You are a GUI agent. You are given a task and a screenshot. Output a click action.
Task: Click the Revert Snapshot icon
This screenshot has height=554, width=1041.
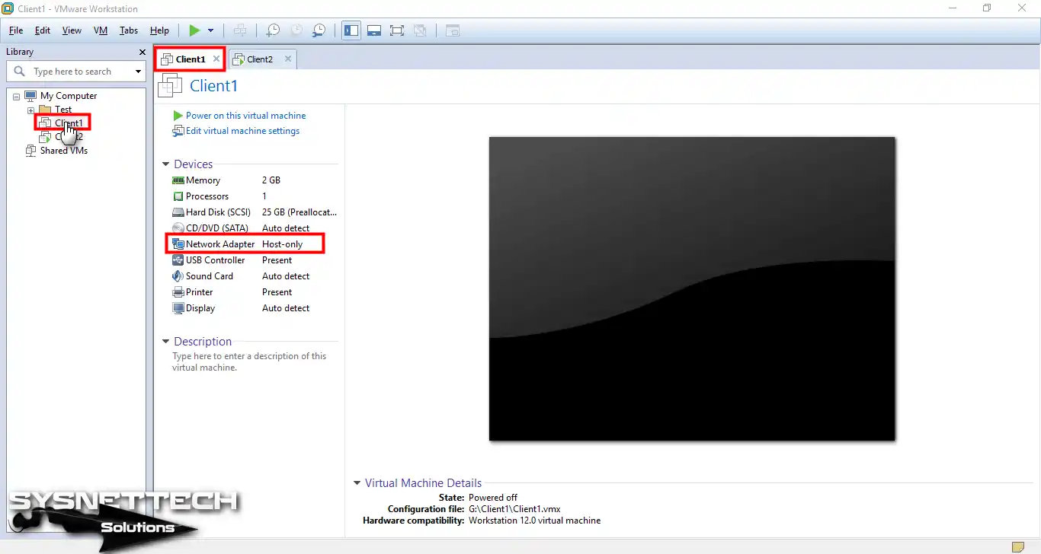coord(296,30)
